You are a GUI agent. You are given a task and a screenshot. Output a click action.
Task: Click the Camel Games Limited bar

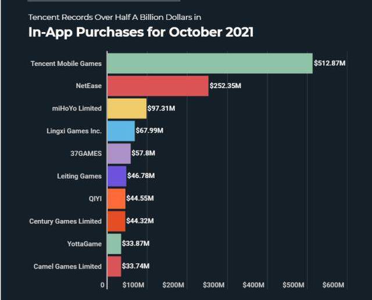115,266
